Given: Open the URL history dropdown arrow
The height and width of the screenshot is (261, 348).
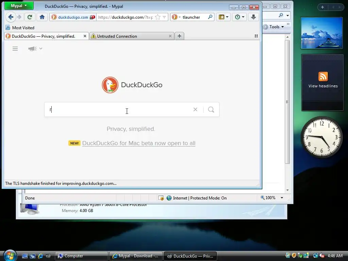Looking at the screenshot, I should click(x=164, y=17).
